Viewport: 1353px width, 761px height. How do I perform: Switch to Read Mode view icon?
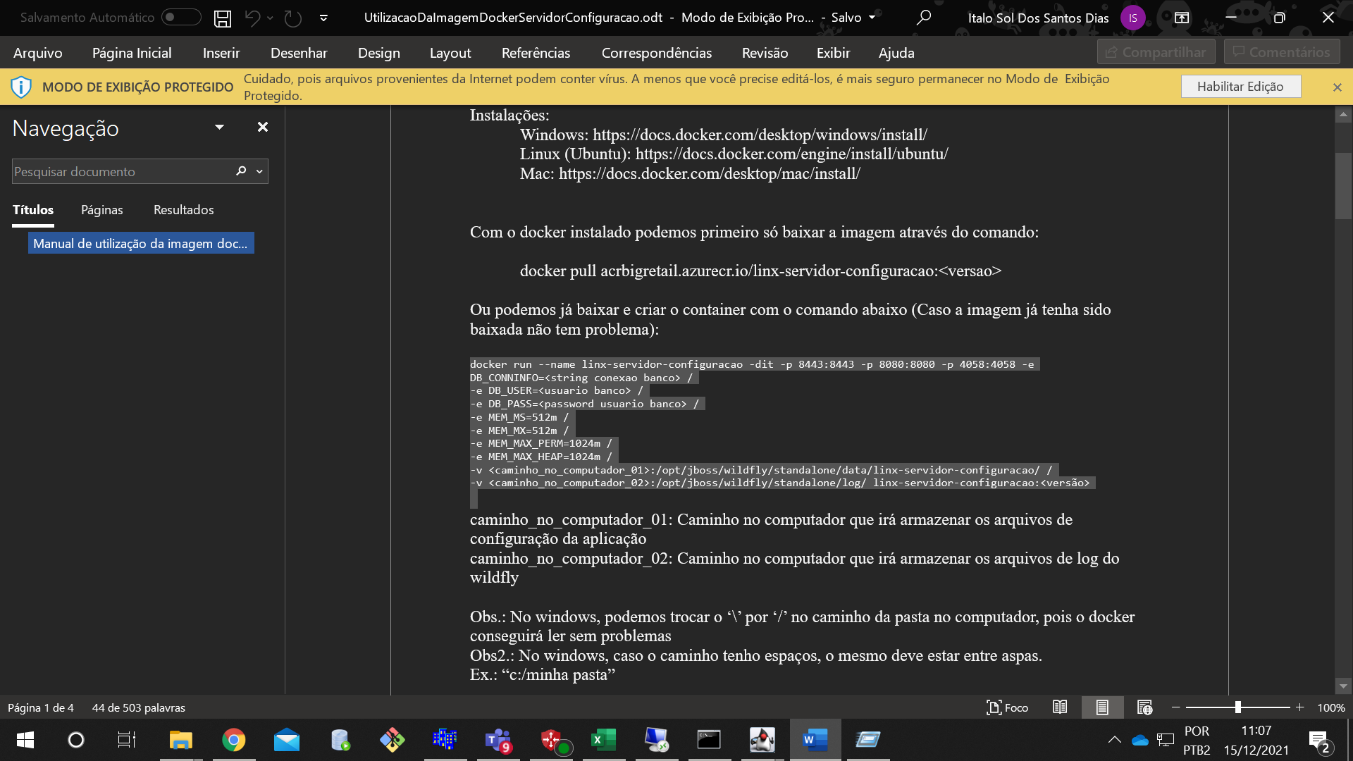pos(1060,707)
